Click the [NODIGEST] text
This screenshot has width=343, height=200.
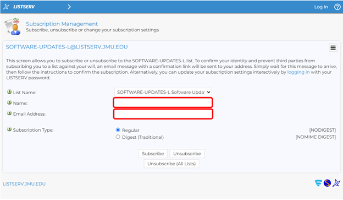(323, 130)
